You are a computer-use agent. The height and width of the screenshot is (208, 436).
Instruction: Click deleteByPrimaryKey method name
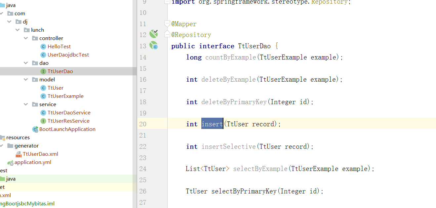234,102
